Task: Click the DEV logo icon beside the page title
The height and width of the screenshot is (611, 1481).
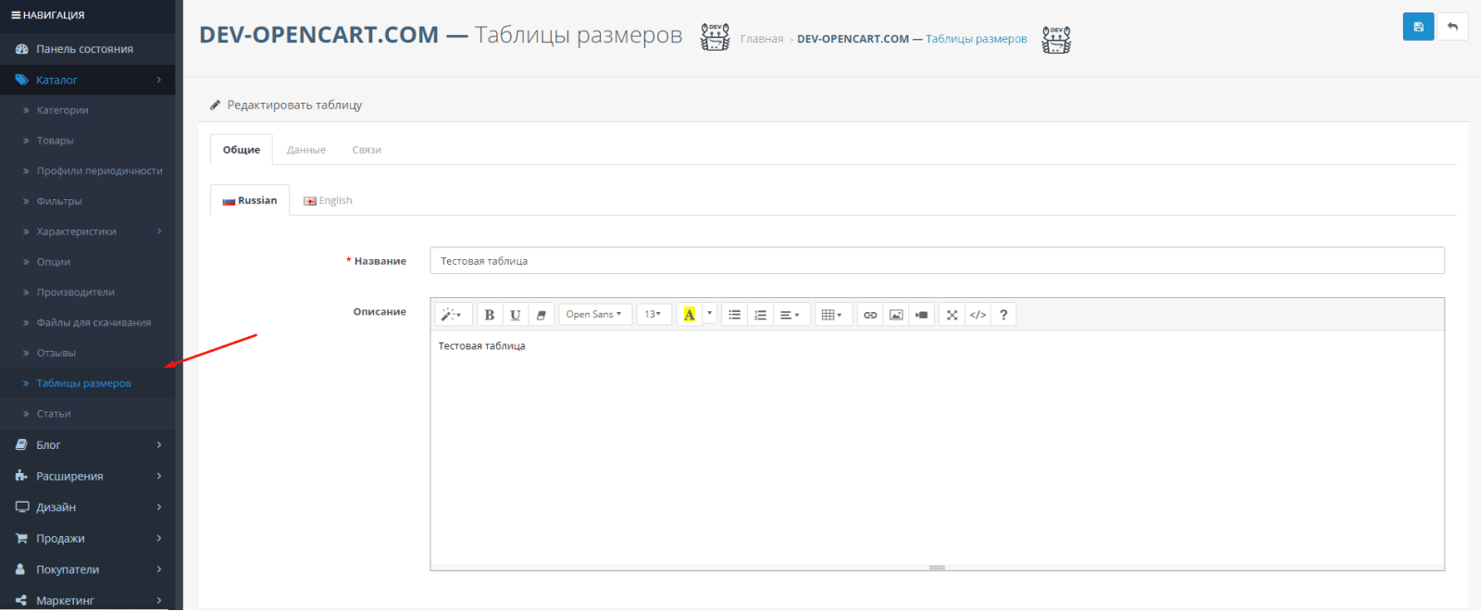Action: point(715,37)
